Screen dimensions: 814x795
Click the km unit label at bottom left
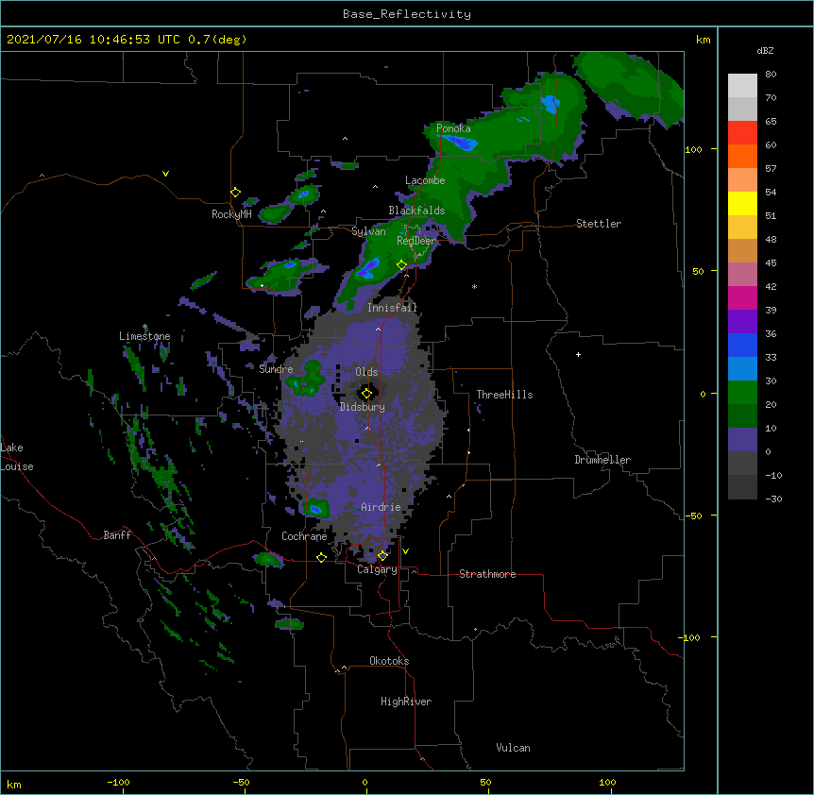(14, 784)
